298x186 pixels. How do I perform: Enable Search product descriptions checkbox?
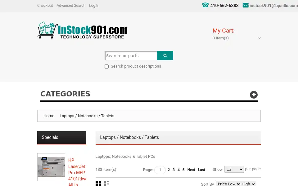(x=106, y=66)
